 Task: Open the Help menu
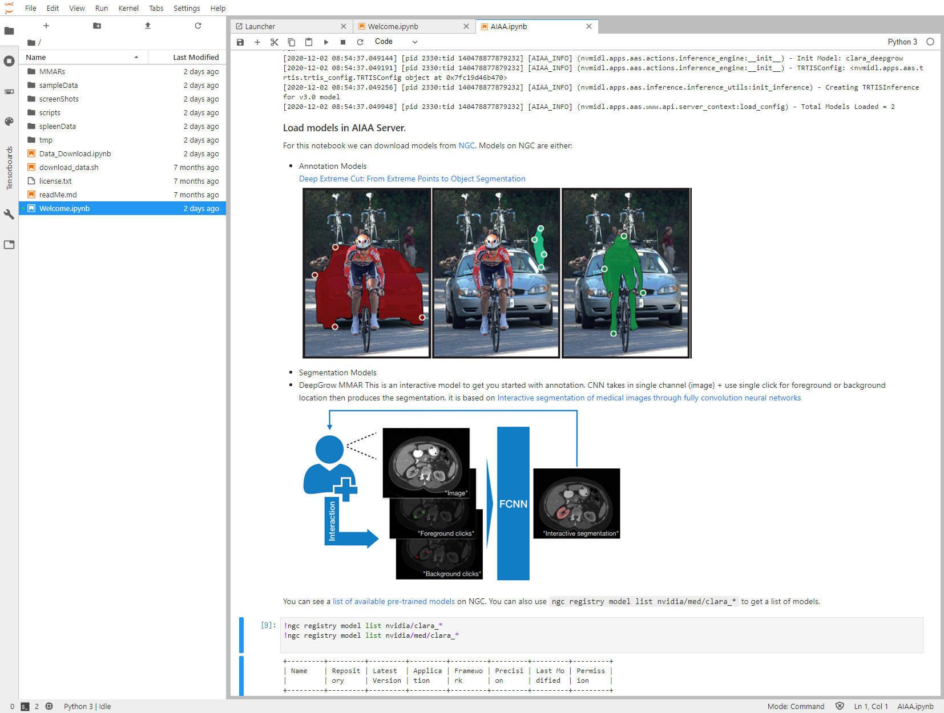(218, 8)
